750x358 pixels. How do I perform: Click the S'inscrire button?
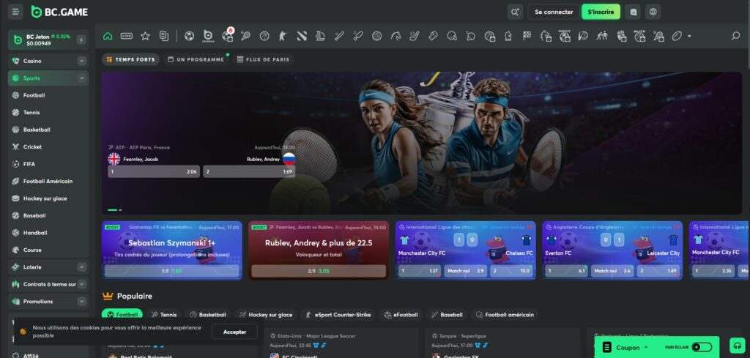pos(601,12)
